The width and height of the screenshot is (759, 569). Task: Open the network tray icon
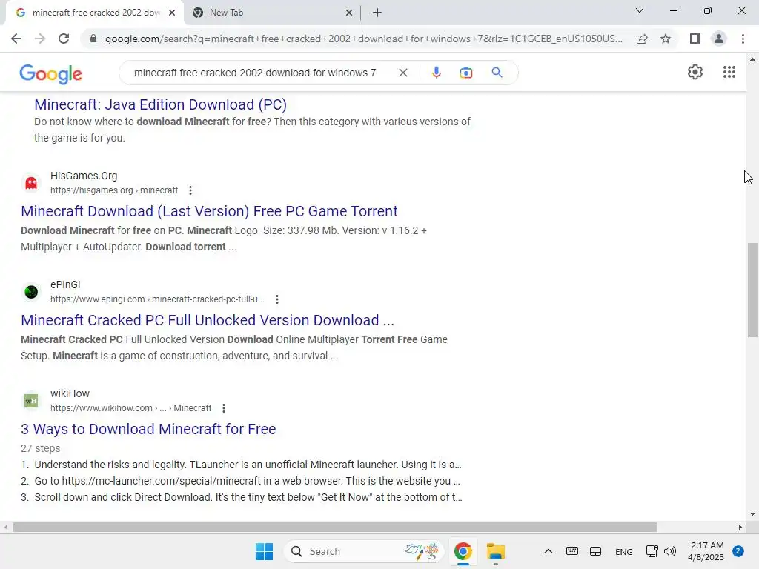tap(652, 551)
